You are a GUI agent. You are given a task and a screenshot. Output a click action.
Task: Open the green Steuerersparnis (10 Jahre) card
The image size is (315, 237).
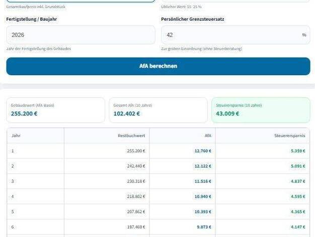pos(261,110)
